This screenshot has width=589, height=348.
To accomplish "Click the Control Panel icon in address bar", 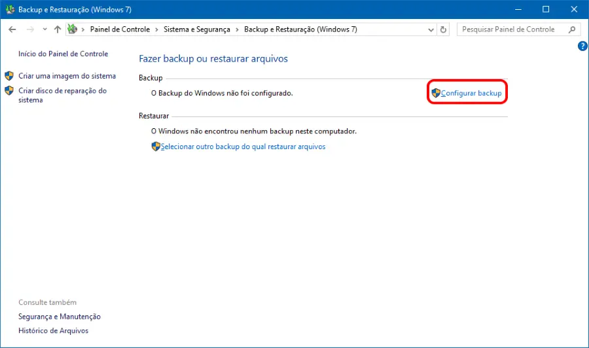I will pos(72,29).
